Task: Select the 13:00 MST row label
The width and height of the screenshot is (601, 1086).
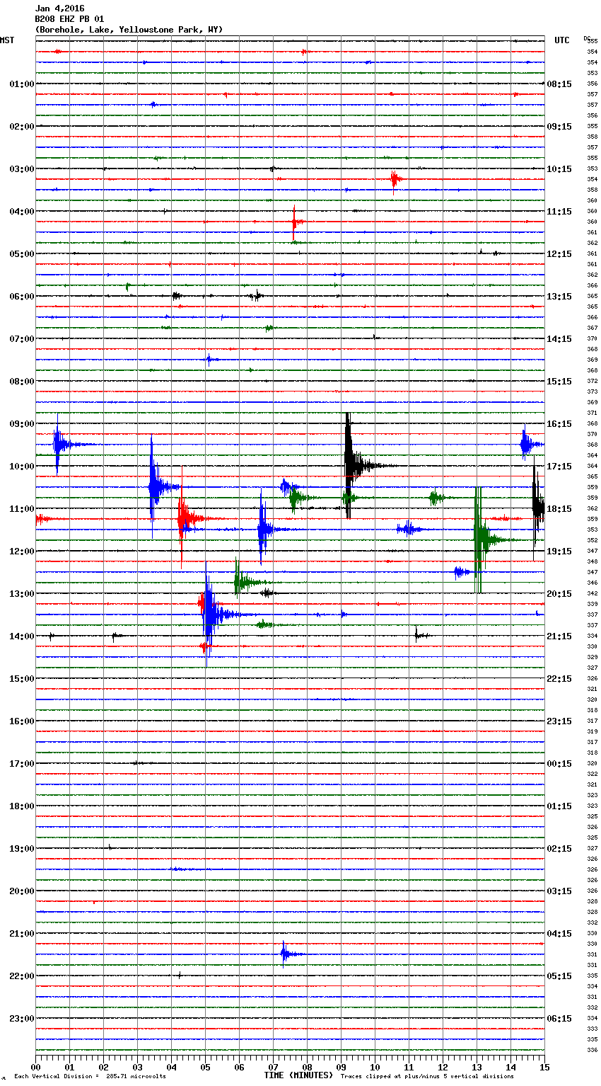Action: 22,594
